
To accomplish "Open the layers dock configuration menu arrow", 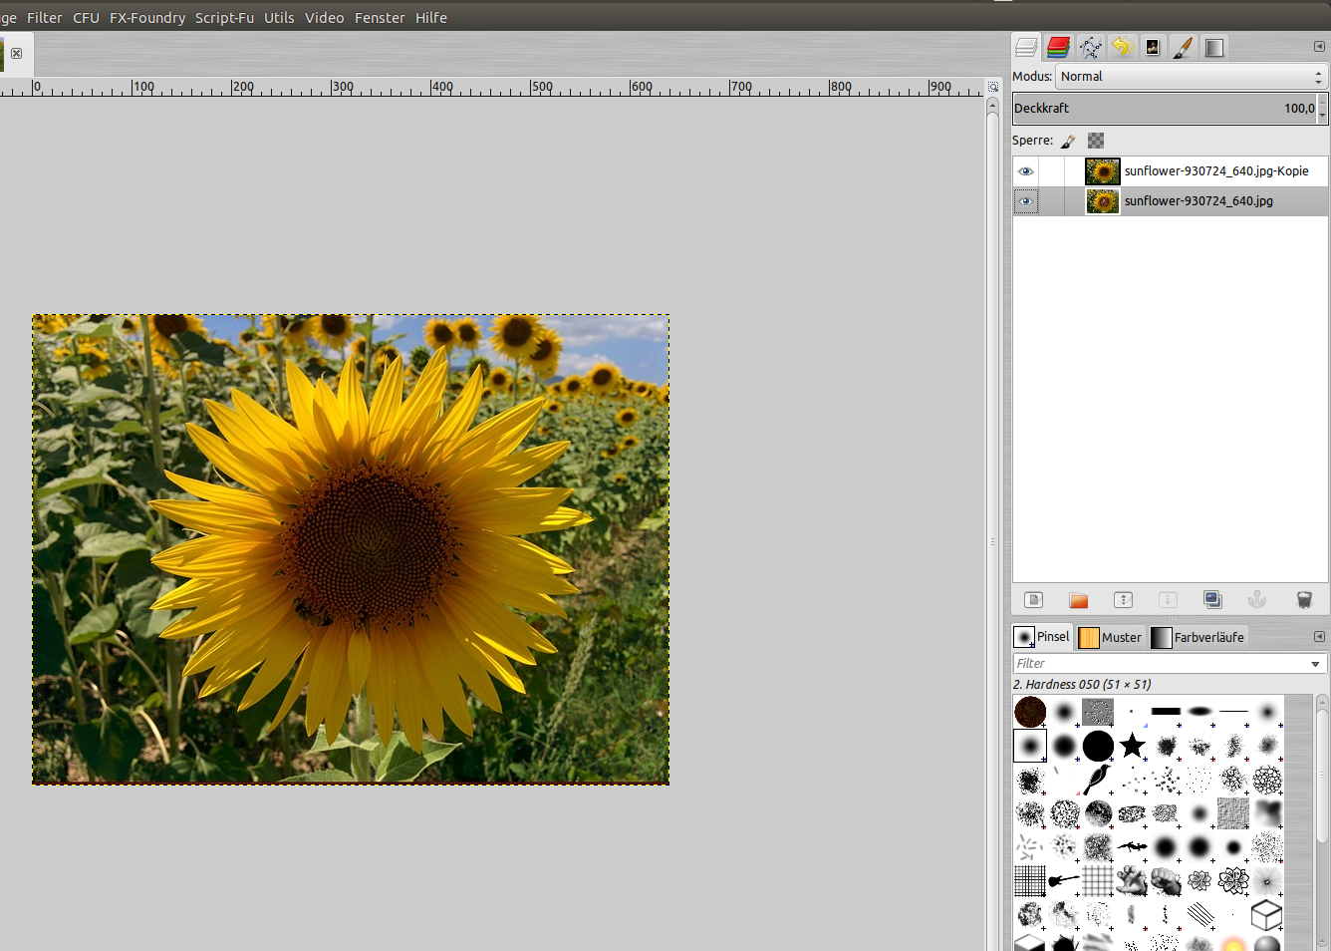I will tap(1319, 47).
